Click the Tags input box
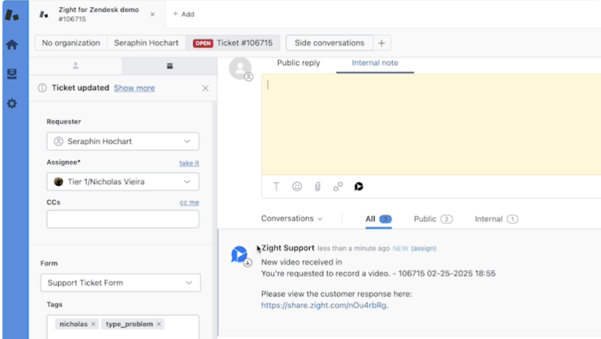Viewport: 601px width, 339px height. coord(123,327)
